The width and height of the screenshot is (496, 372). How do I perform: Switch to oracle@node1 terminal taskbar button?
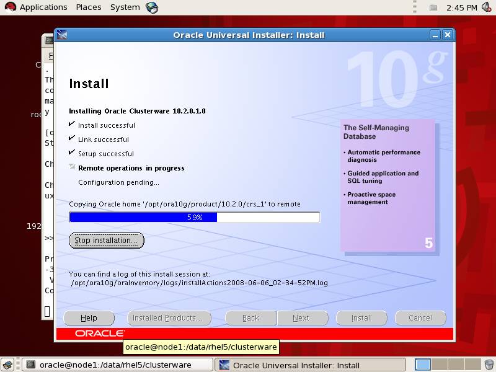(x=117, y=365)
